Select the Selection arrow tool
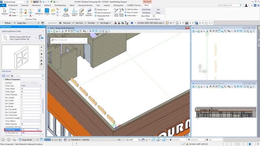The image size is (260, 146). click(4, 12)
